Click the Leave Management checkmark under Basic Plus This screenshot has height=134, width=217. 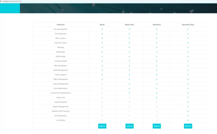point(129,84)
